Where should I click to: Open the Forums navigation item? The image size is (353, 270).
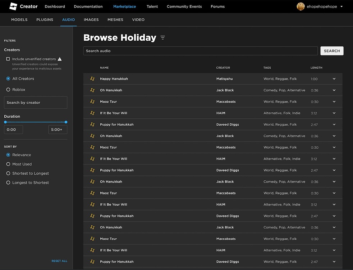218,6
